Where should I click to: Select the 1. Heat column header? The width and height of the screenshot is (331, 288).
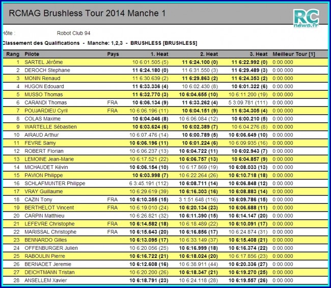point(159,54)
